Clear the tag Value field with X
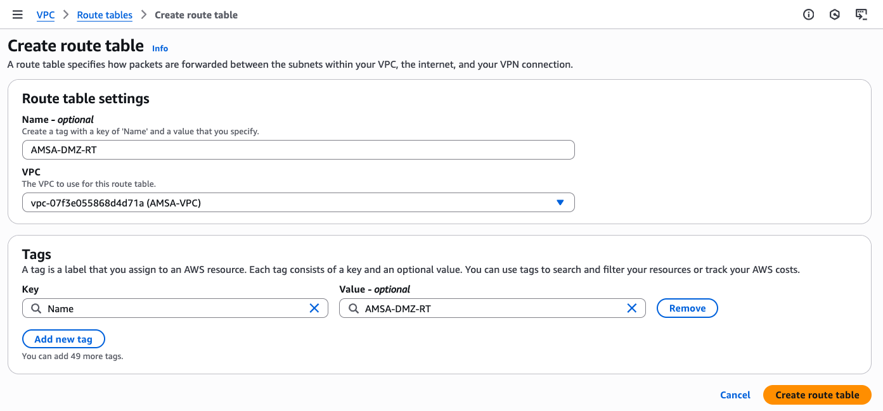This screenshot has width=883, height=411. point(632,308)
